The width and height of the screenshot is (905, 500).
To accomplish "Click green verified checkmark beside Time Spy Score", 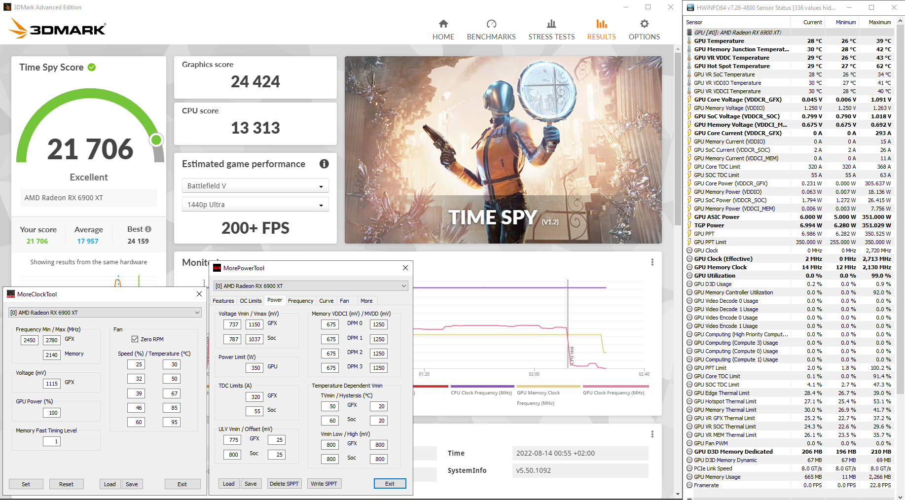I will click(92, 67).
